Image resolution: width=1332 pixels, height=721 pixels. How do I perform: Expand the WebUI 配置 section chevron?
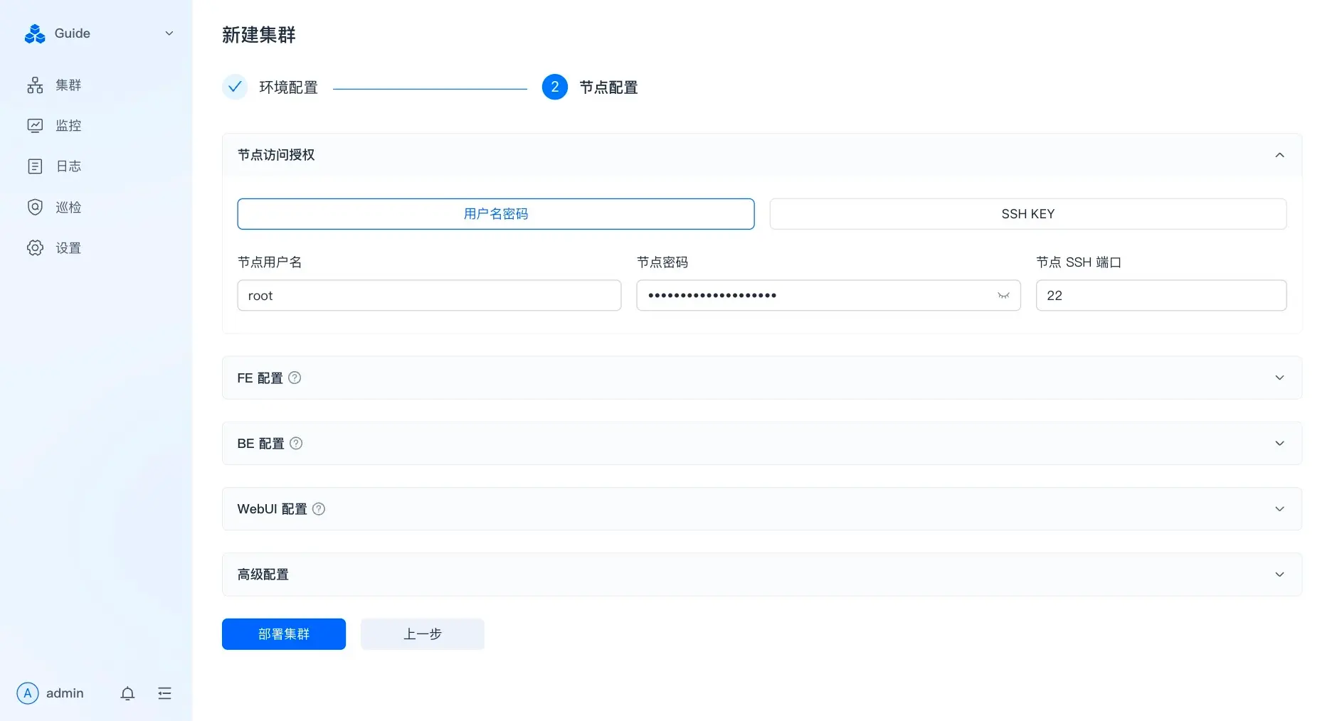pos(1279,508)
